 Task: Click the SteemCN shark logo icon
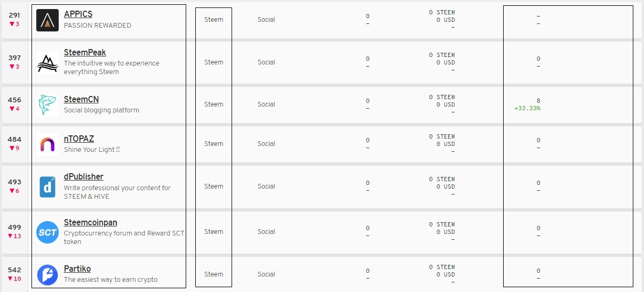coord(47,104)
